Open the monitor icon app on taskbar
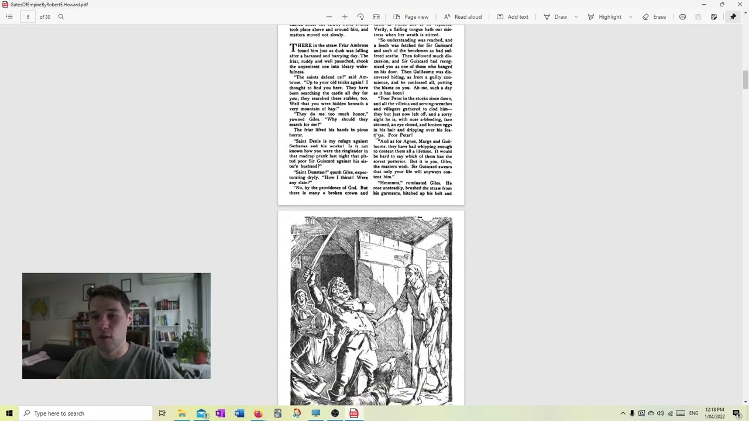The height and width of the screenshot is (421, 749). point(316,413)
